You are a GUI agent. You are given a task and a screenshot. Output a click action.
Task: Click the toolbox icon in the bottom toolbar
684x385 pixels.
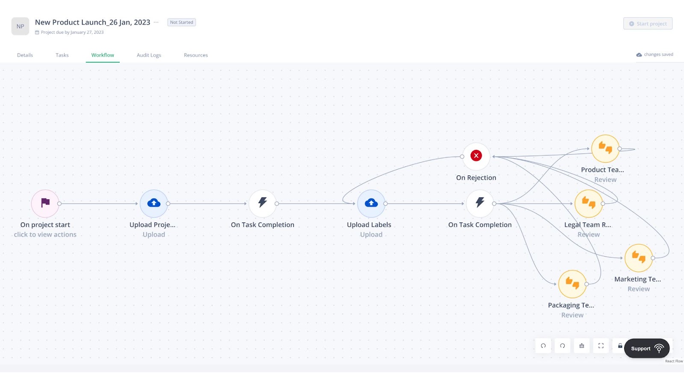(x=581, y=346)
